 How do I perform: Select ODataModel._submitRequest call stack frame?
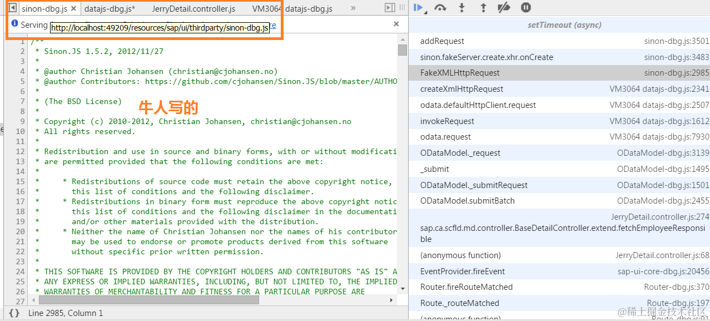point(559,185)
